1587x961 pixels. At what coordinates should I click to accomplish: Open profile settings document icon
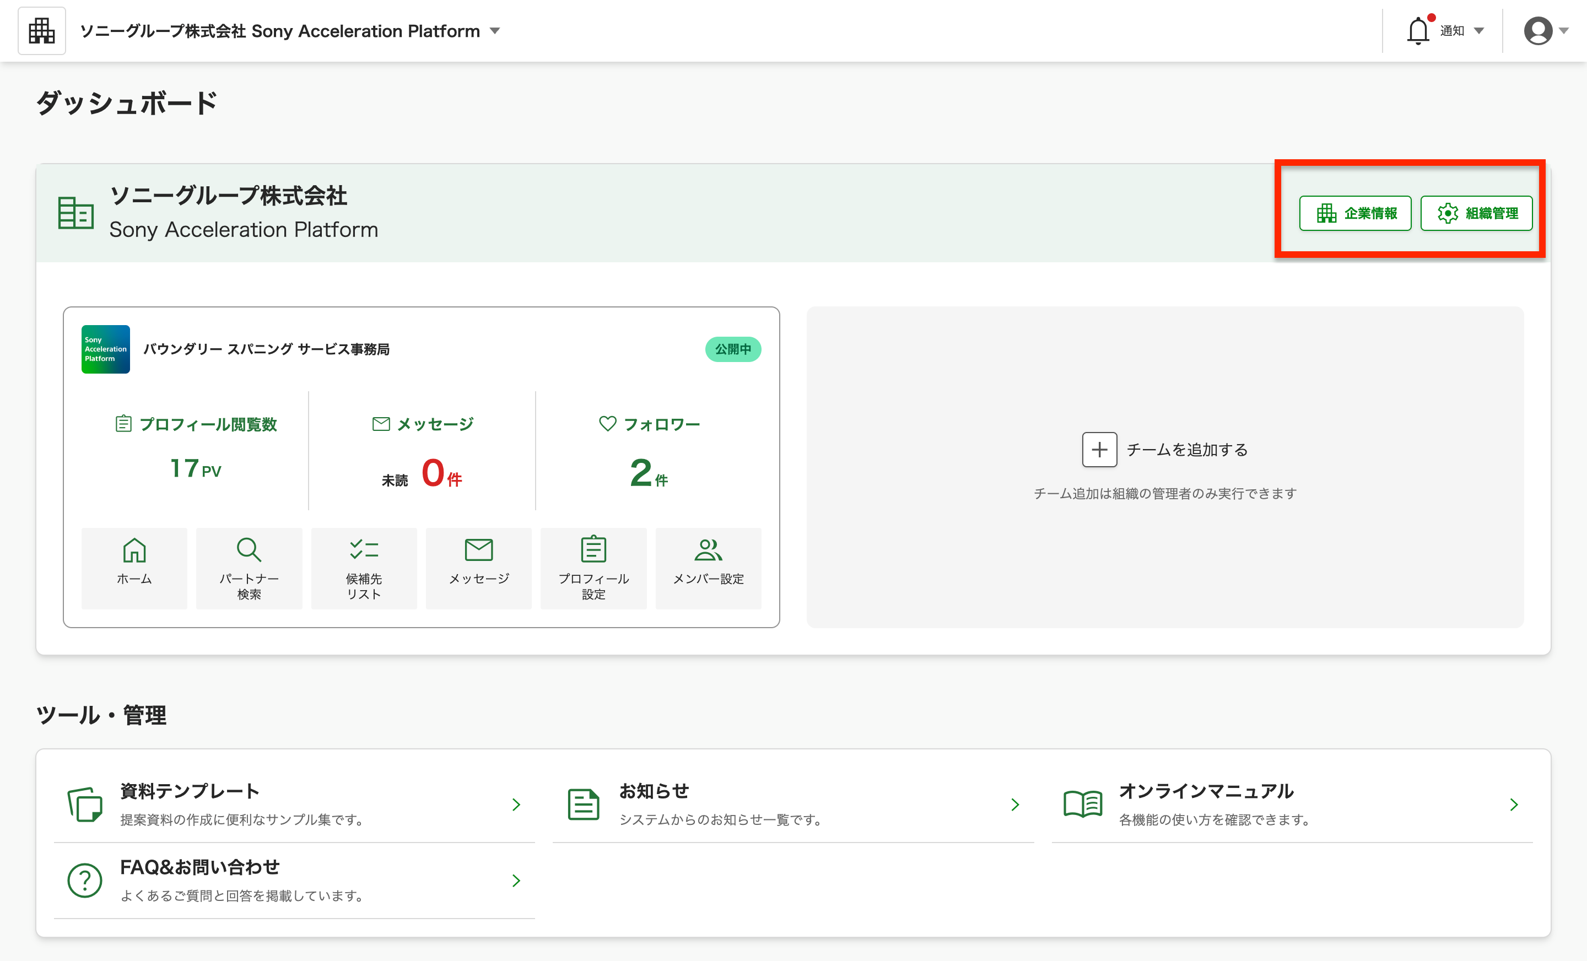click(592, 550)
